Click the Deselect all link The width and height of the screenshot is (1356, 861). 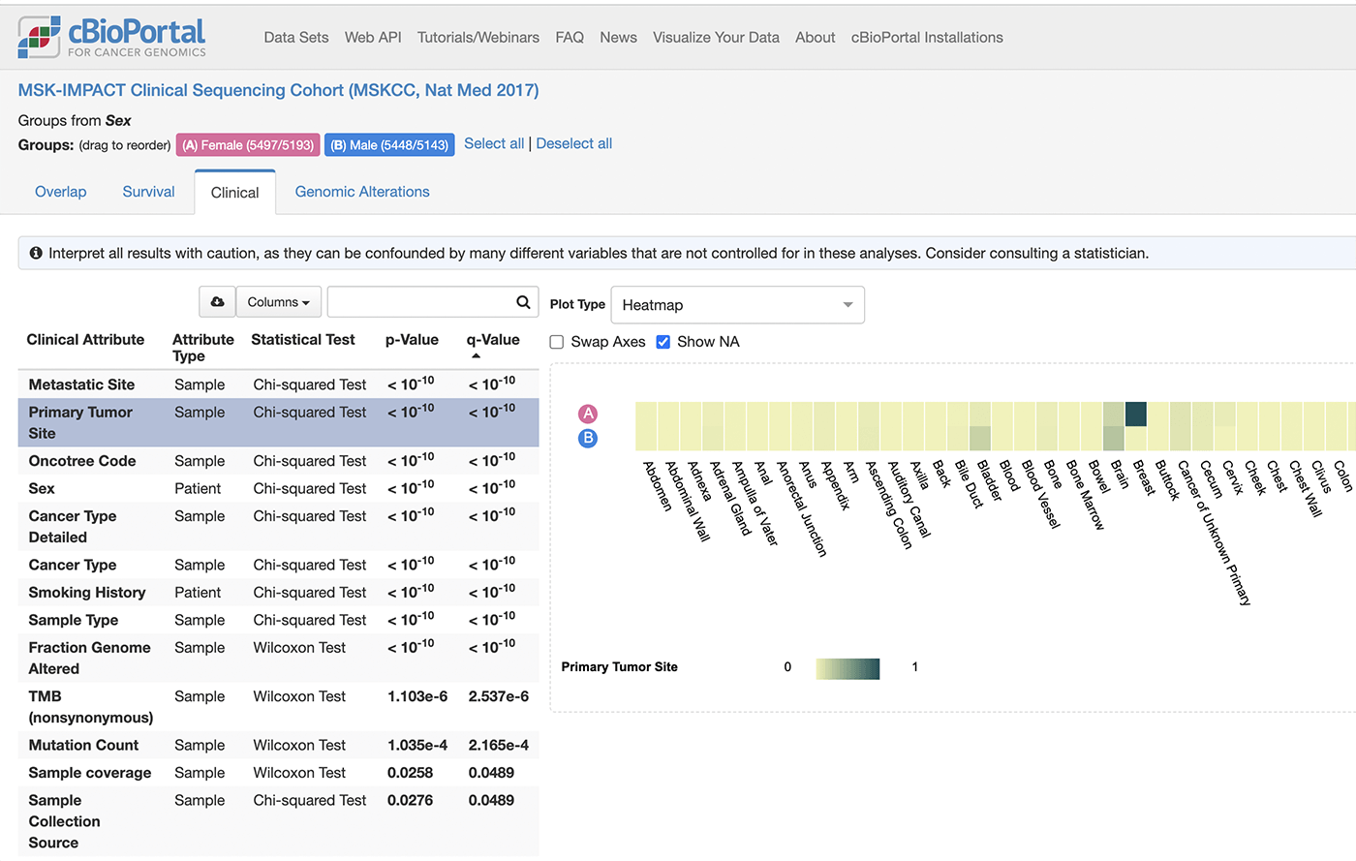pyautogui.click(x=574, y=143)
